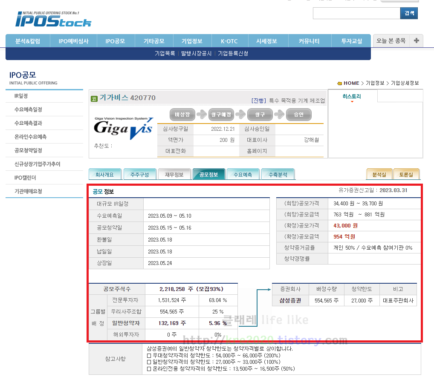This screenshot has width=434, height=377.
Task: Switch to the 히스토리 tab
Action: pos(352,97)
